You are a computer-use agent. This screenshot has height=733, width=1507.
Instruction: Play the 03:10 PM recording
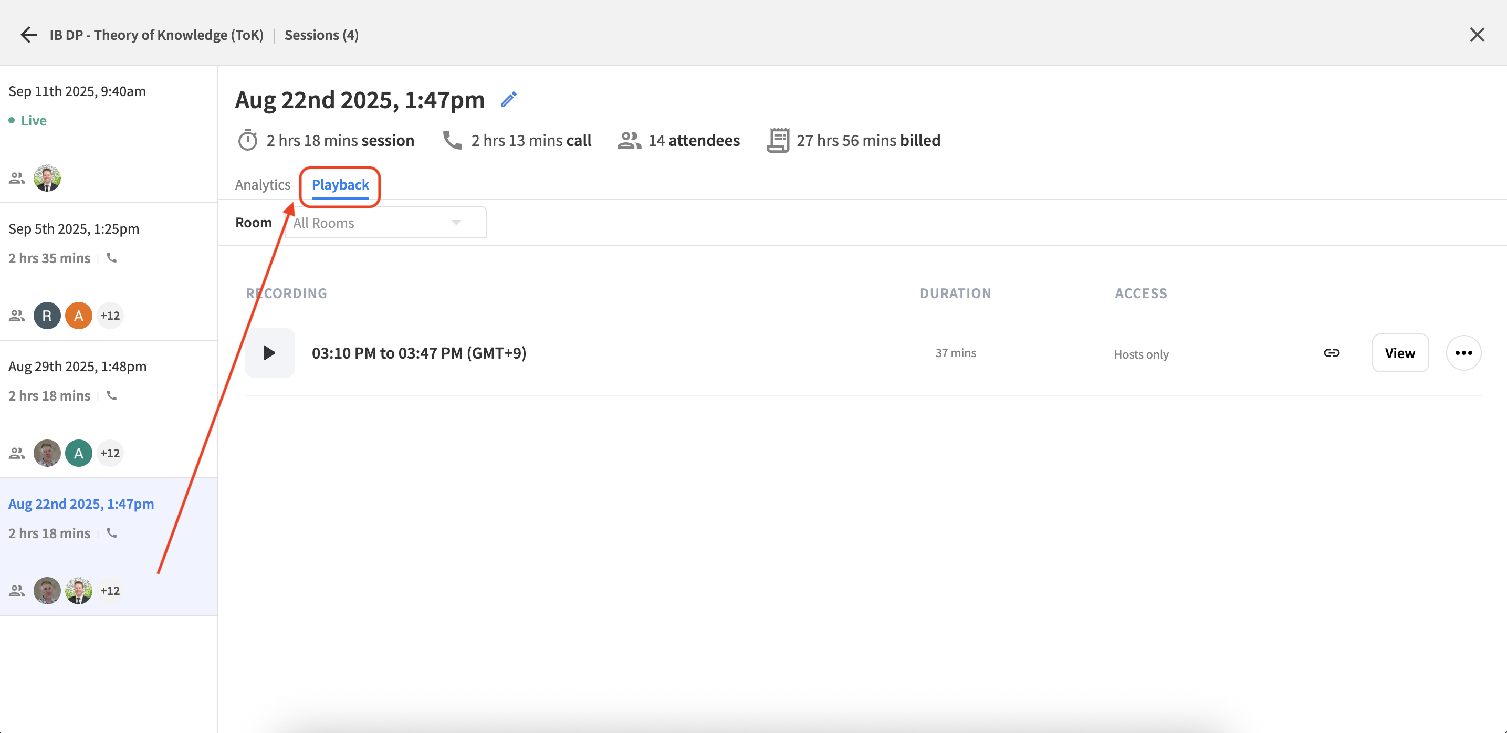(269, 352)
